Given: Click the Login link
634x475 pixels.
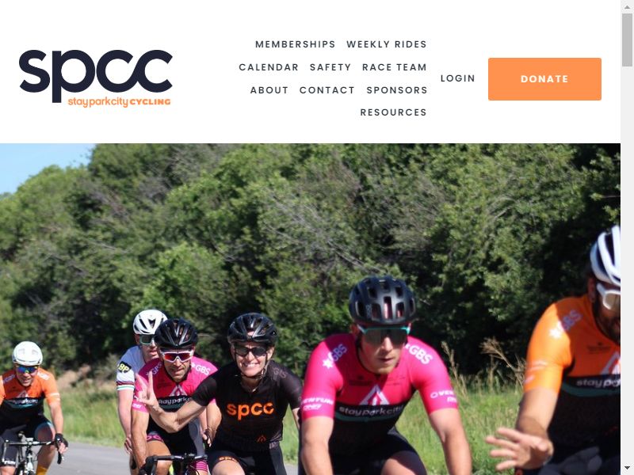Looking at the screenshot, I should click(x=458, y=78).
